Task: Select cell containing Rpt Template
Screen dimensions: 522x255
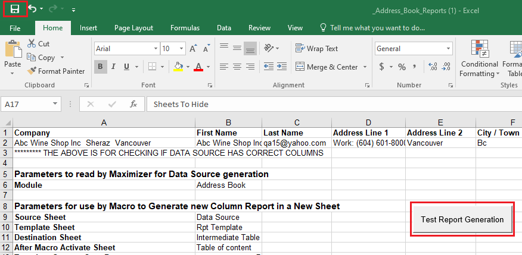Action: point(228,228)
